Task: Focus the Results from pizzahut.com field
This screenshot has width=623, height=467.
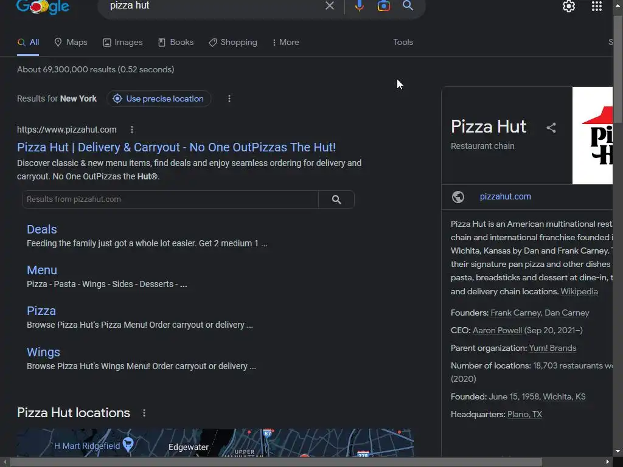Action: pos(170,199)
